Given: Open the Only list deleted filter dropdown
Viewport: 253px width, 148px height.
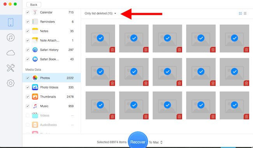Looking at the screenshot, I should [100, 13].
